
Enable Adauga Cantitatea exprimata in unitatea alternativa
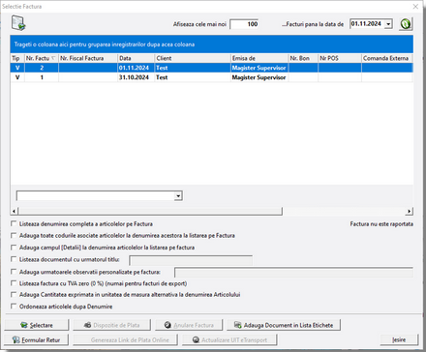pos(14,294)
